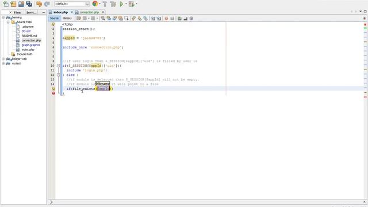
Task: Click Clean and Build Project icon
Action: [x=113, y=4]
